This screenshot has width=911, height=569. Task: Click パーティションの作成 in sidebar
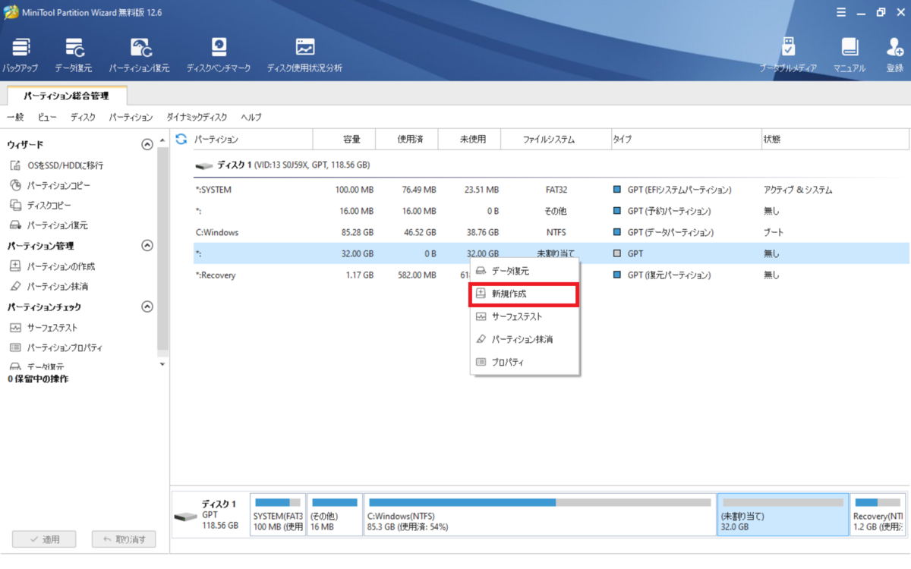click(x=52, y=266)
